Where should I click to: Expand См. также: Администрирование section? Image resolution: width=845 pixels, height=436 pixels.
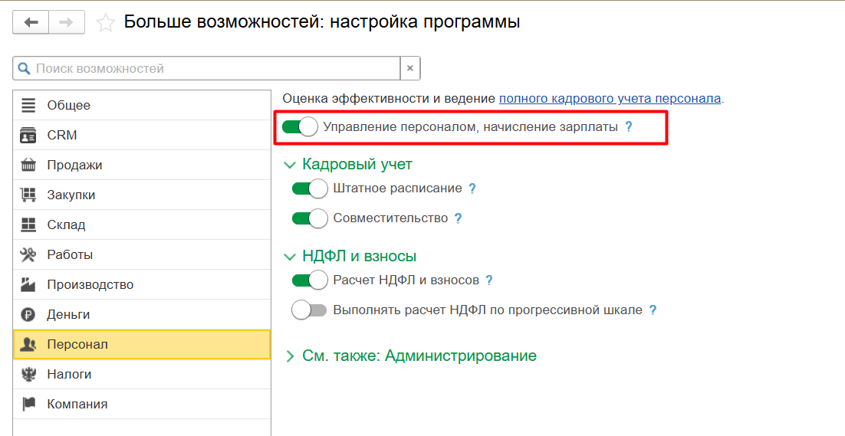pyautogui.click(x=290, y=356)
